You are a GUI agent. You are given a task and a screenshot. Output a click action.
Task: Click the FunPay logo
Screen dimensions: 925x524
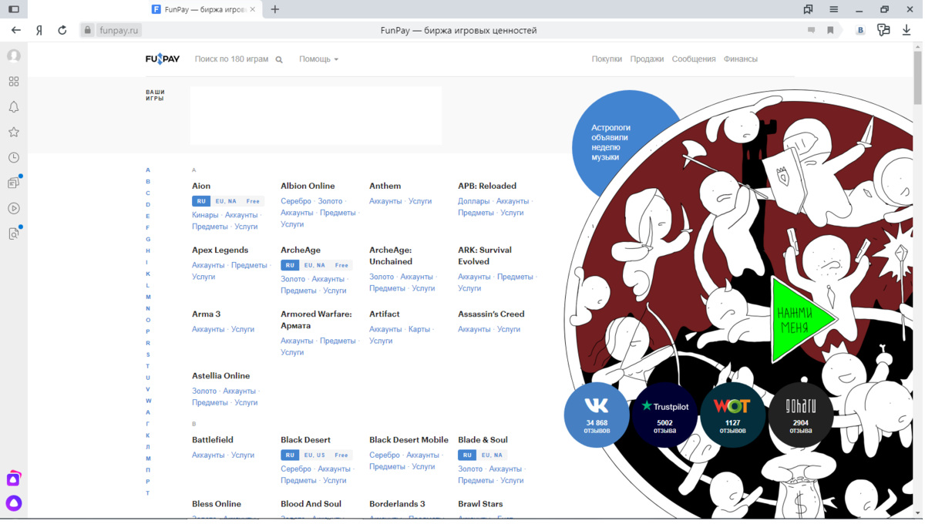coord(163,59)
